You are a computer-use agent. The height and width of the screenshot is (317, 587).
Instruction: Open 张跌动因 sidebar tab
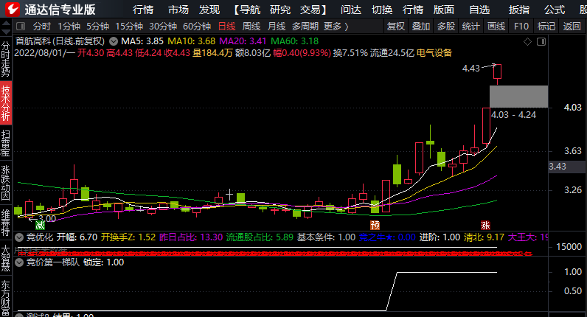6,183
